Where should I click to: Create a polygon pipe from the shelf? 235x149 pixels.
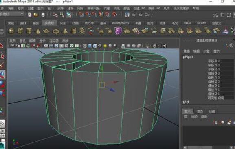pos(73,31)
